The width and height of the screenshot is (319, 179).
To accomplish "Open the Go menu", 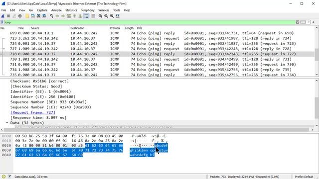I will coord(31,10).
